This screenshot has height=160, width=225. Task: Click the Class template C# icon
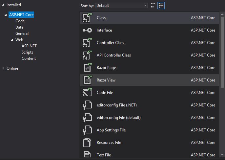(87, 18)
